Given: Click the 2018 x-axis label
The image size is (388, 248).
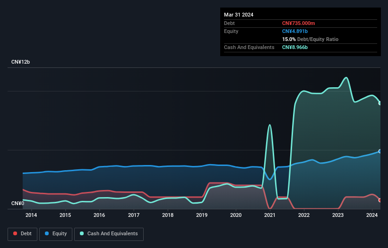Looking at the screenshot, I should pyautogui.click(x=168, y=215).
